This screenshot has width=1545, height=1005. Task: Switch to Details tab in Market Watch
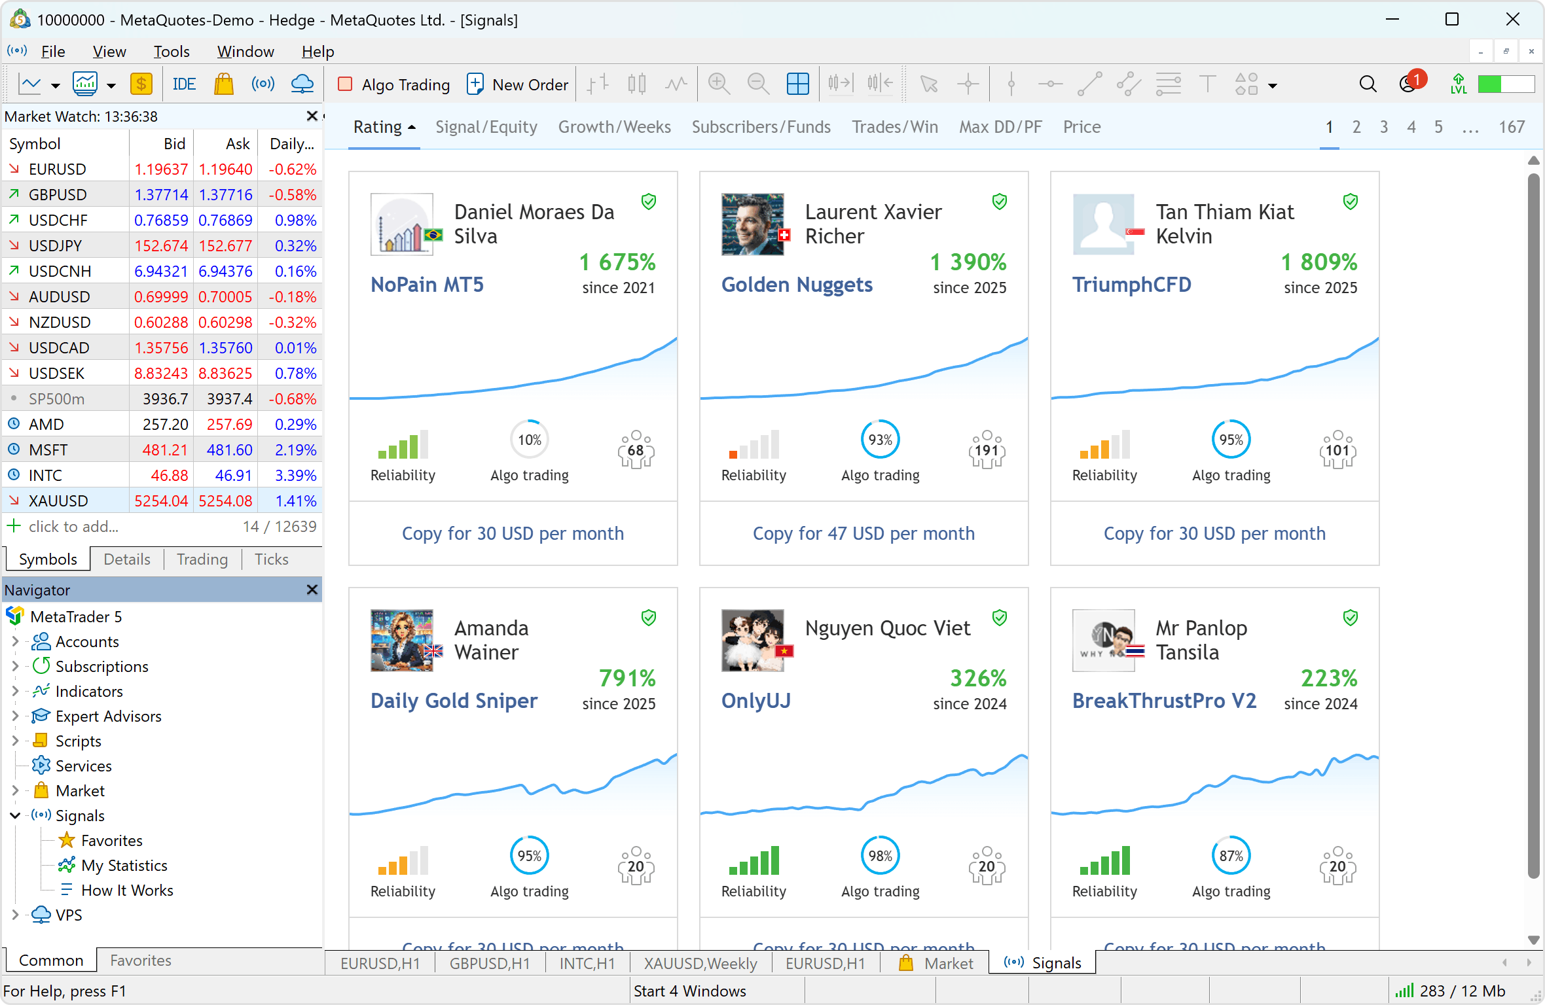127,559
